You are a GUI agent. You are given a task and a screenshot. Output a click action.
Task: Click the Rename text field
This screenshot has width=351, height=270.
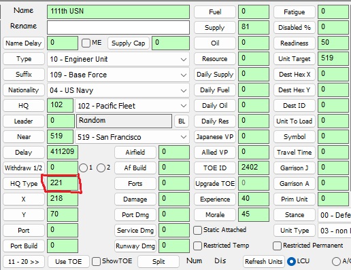(118, 27)
